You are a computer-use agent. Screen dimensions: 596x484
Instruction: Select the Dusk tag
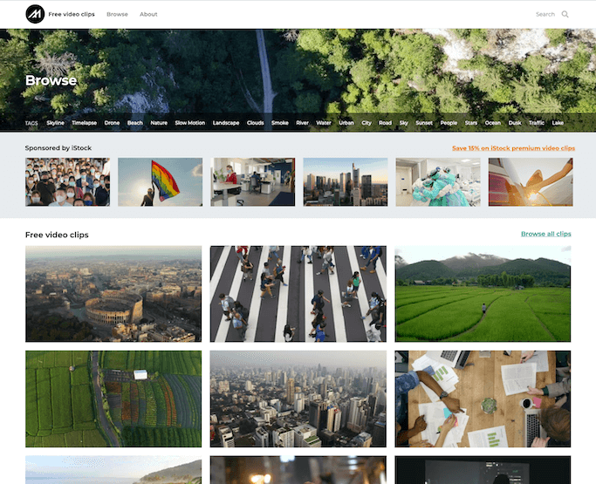[515, 123]
